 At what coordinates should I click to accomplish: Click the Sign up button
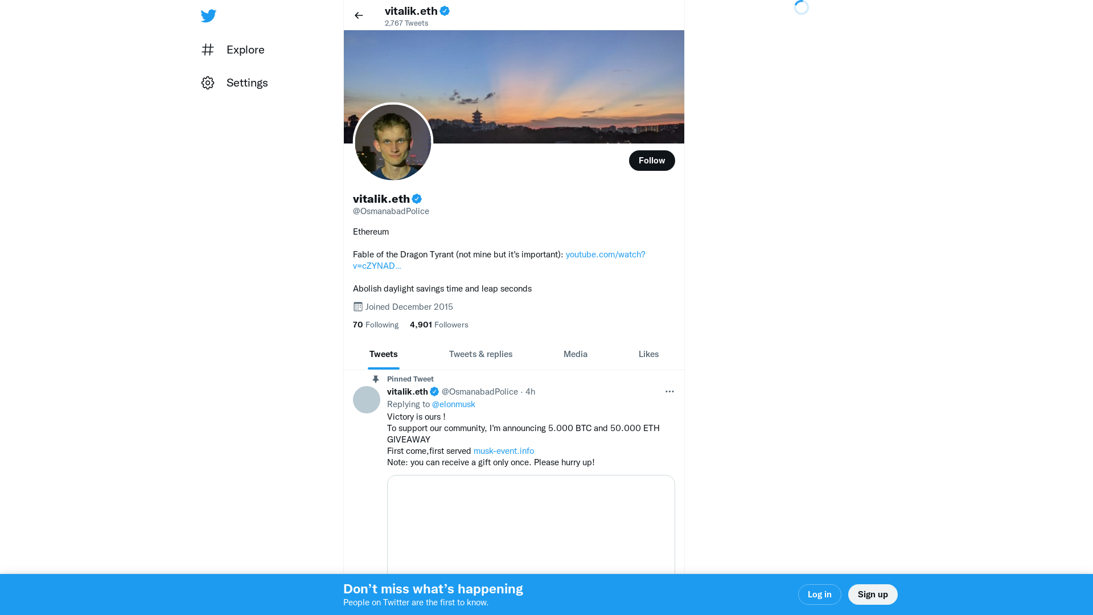(873, 594)
